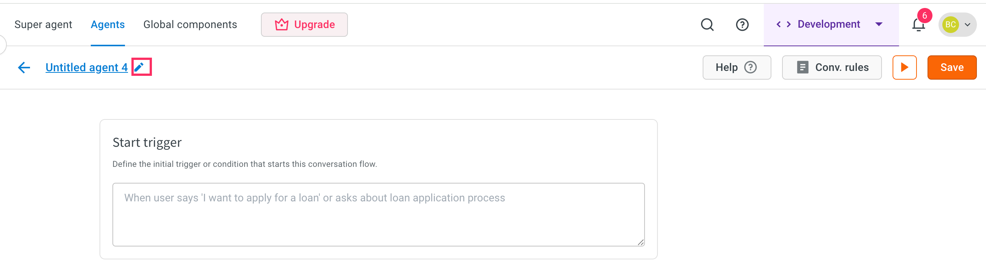Open the Help button
This screenshot has width=986, height=270.
click(736, 67)
